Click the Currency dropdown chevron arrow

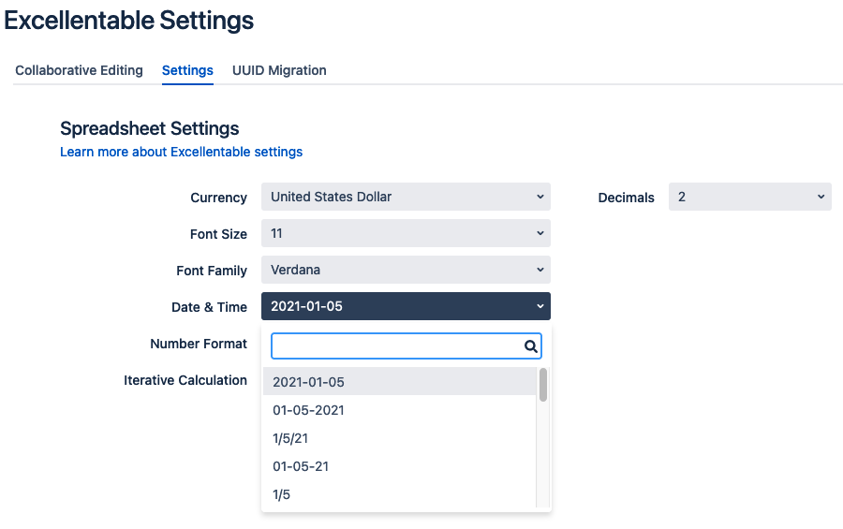pos(540,197)
